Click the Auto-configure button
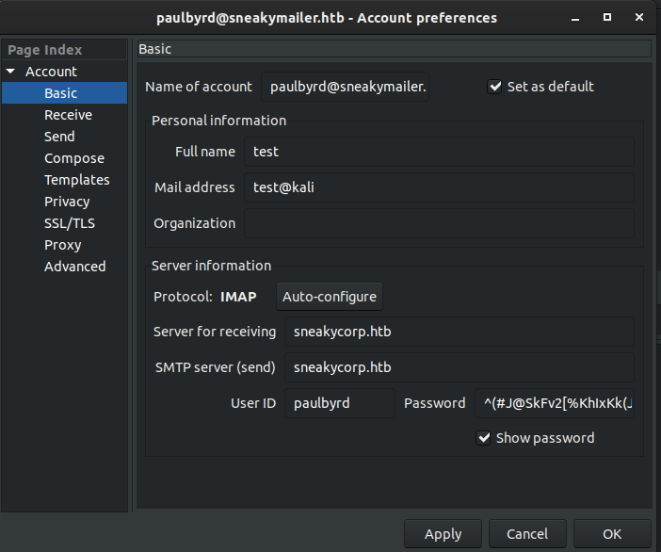This screenshot has height=552, width=661. [330, 297]
